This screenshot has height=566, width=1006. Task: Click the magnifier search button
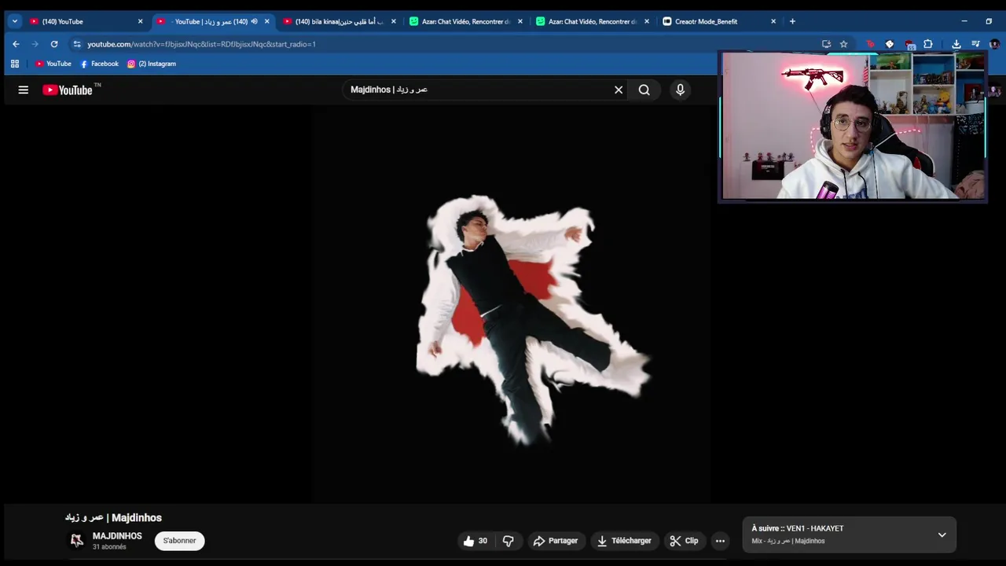pyautogui.click(x=644, y=90)
